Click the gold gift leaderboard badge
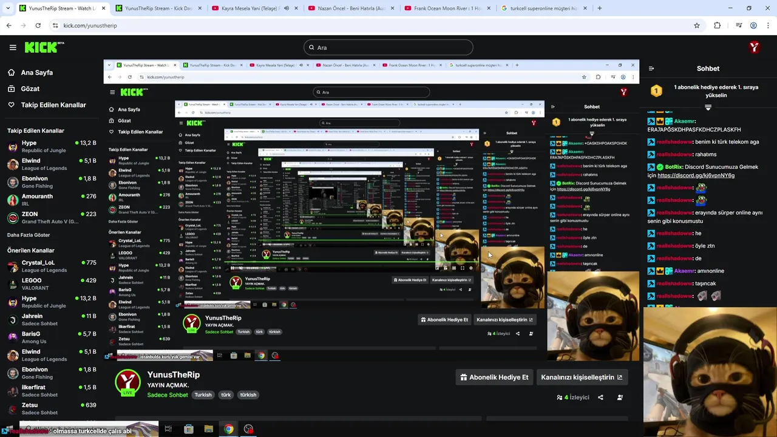This screenshot has height=437, width=777. [656, 91]
